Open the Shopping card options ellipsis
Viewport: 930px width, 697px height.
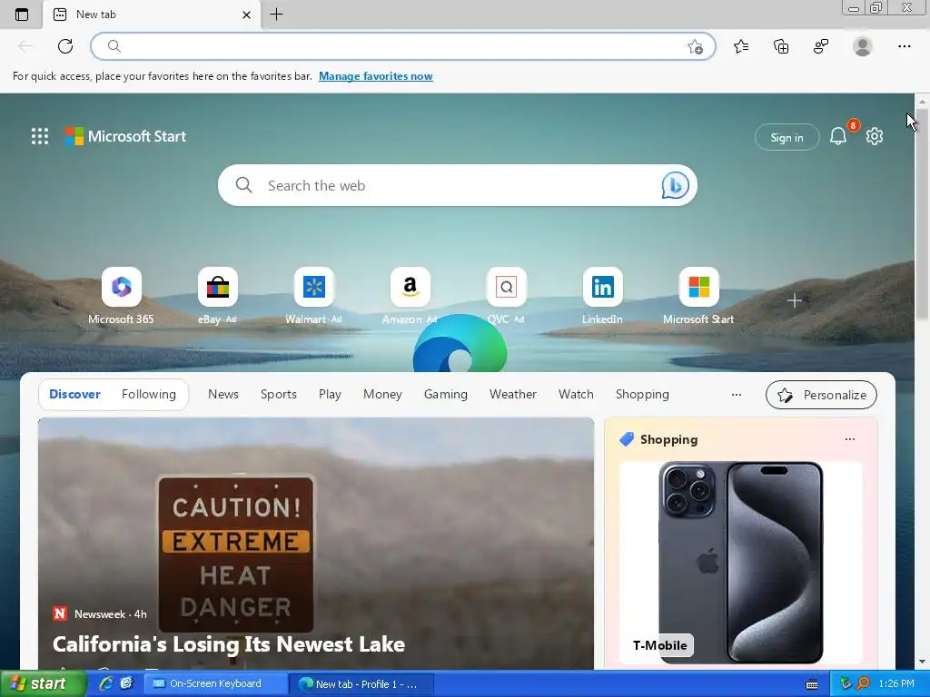(850, 439)
